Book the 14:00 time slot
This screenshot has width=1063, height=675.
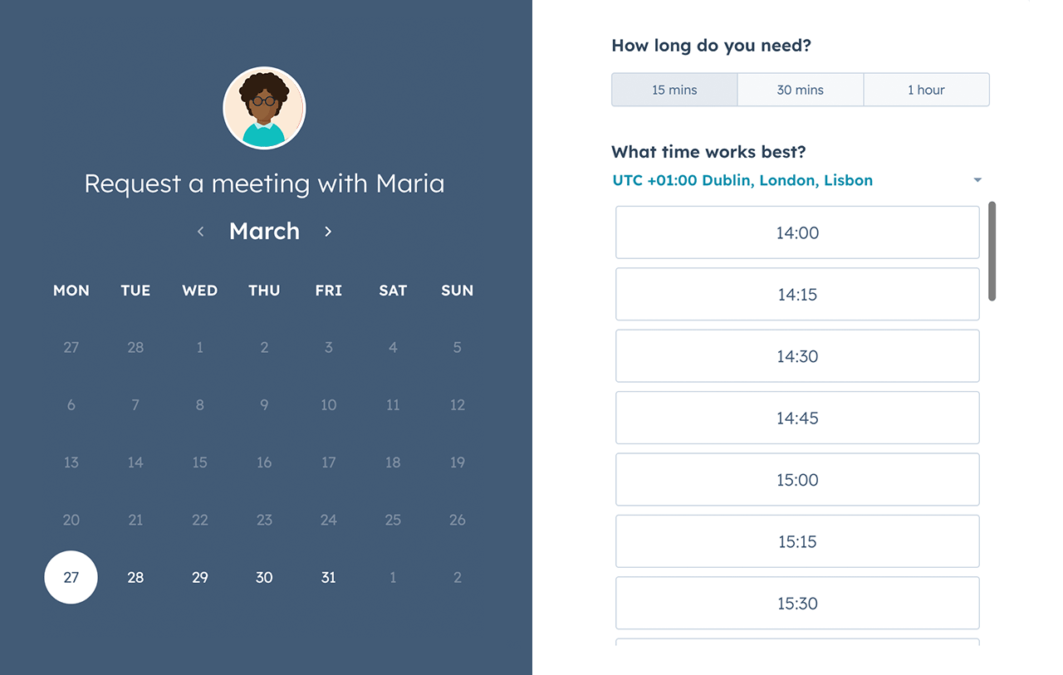click(797, 232)
